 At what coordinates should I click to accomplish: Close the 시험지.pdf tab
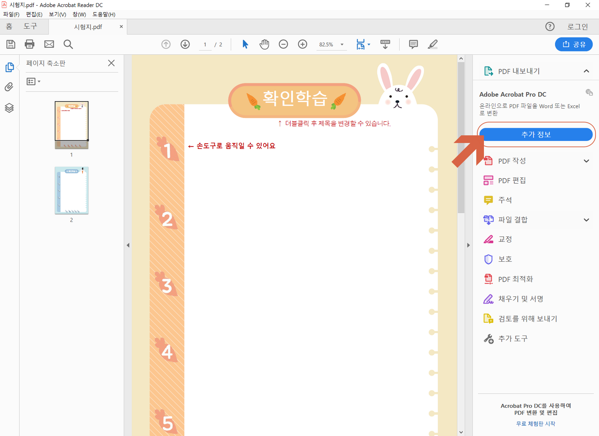121,27
